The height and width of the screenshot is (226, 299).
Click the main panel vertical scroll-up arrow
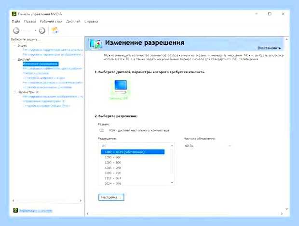(x=286, y=39)
